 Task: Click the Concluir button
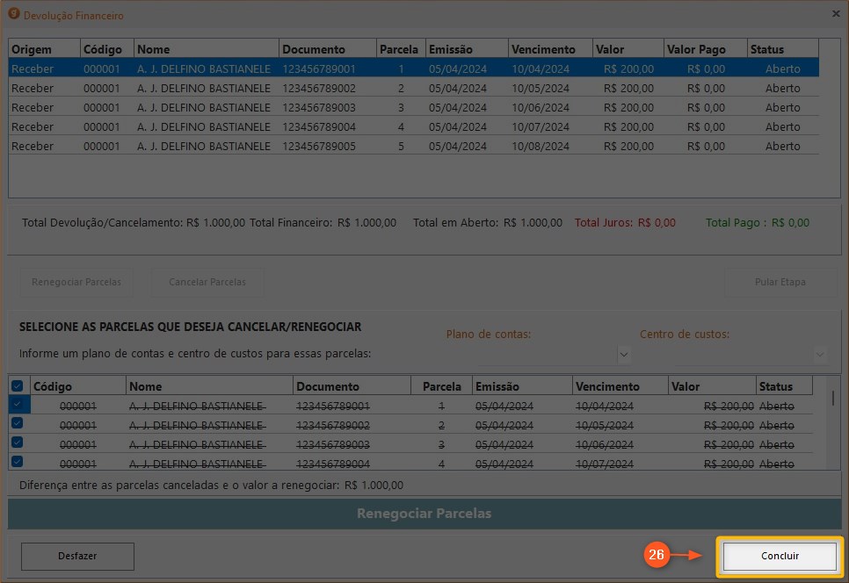tap(779, 556)
